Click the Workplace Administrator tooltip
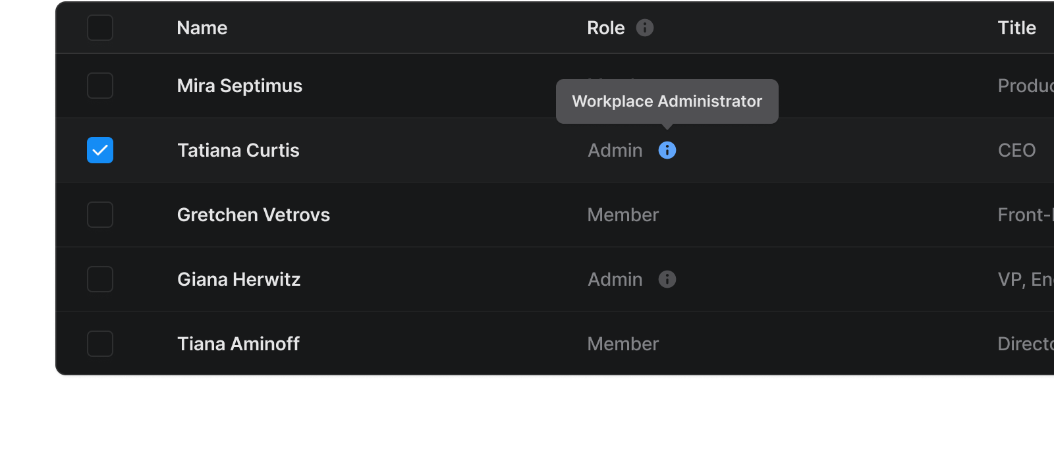The height and width of the screenshot is (453, 1054). coord(667,101)
